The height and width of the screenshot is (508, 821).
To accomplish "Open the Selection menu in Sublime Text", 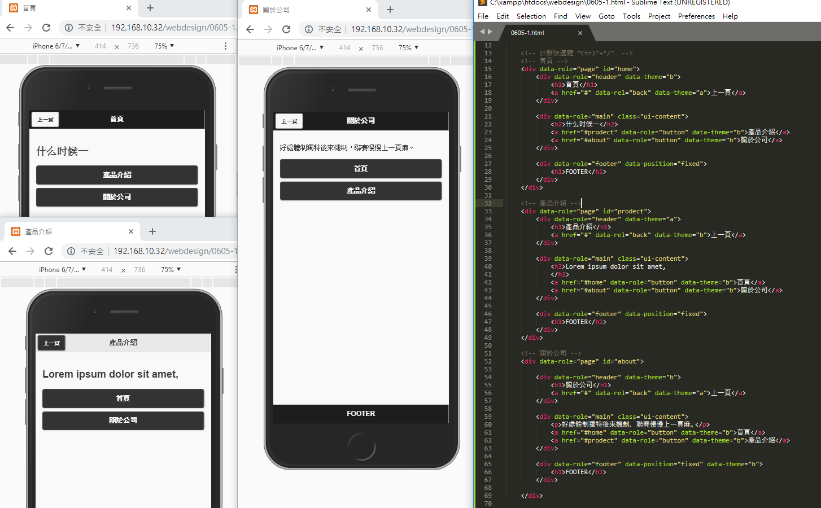I will [531, 16].
